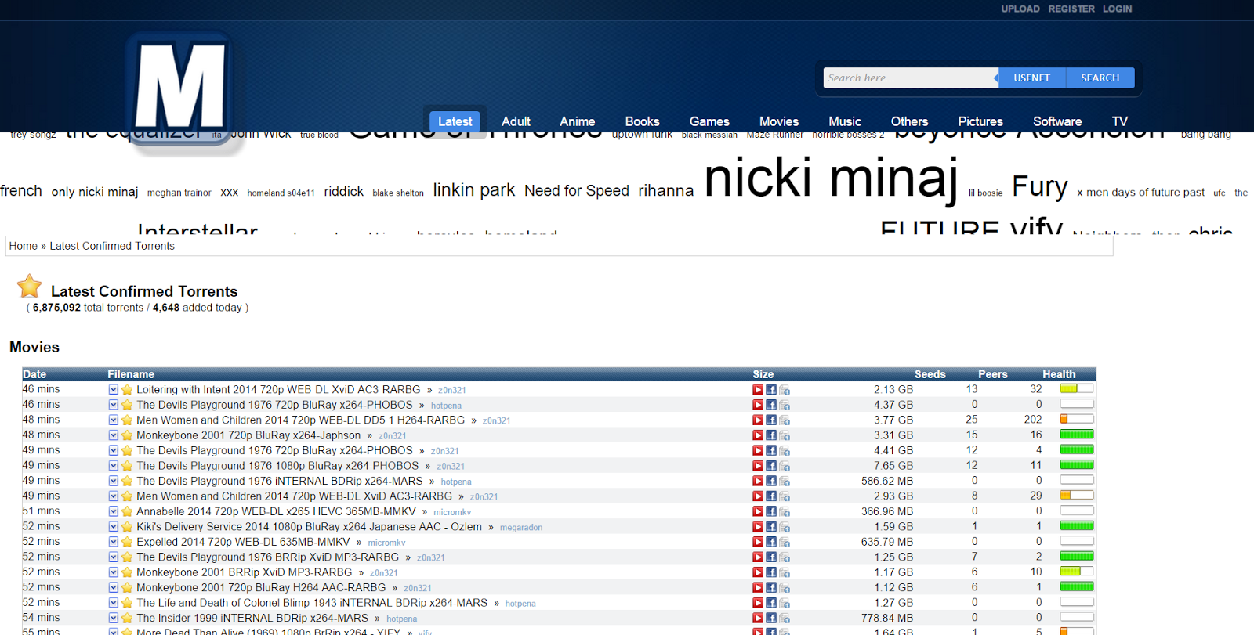The image size is (1254, 635).
Task: Click the USENET search button
Action: 1031,78
